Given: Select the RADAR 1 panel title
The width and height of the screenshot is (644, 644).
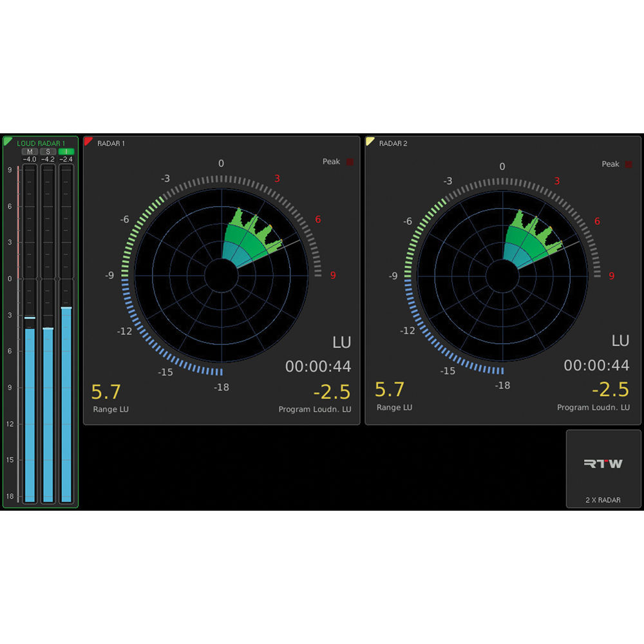Looking at the screenshot, I should (x=111, y=143).
